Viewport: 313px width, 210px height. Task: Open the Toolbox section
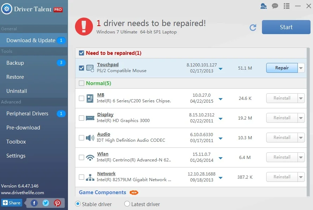34,142
